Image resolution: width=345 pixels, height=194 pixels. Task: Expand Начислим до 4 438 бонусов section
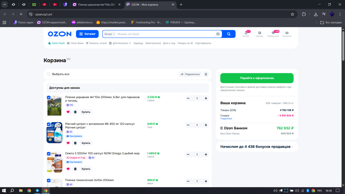[257, 147]
